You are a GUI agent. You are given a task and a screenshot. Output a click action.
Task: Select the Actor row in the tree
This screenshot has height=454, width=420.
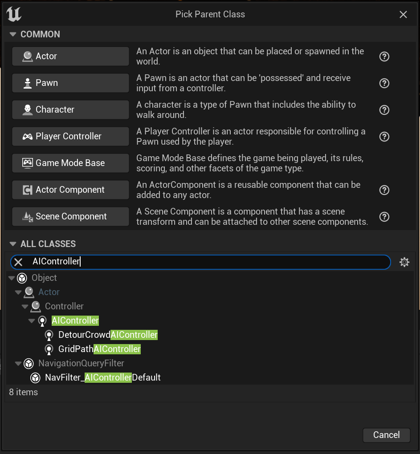[49, 292]
